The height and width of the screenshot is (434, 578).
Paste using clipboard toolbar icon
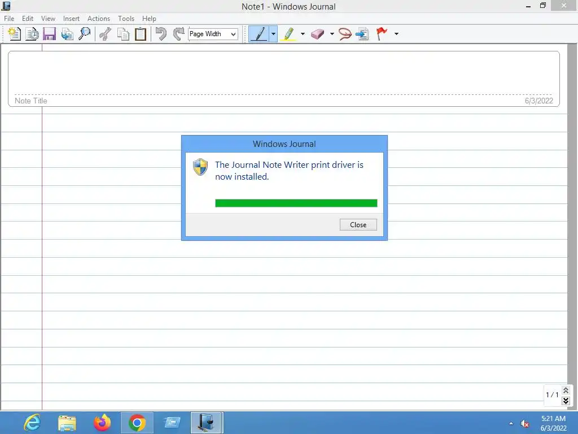[141, 34]
